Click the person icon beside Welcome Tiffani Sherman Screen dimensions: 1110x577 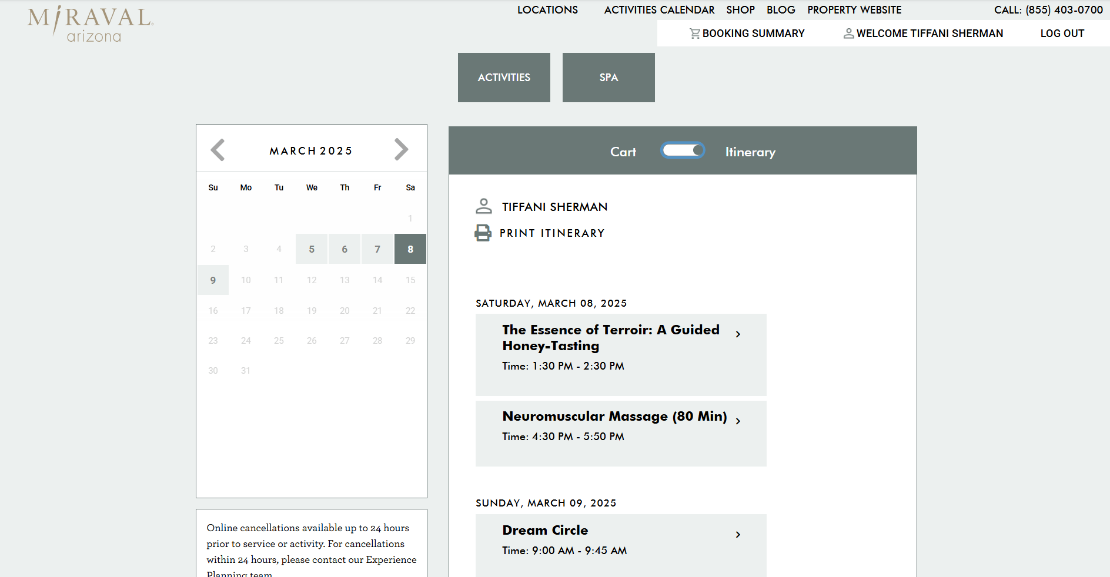tap(848, 33)
